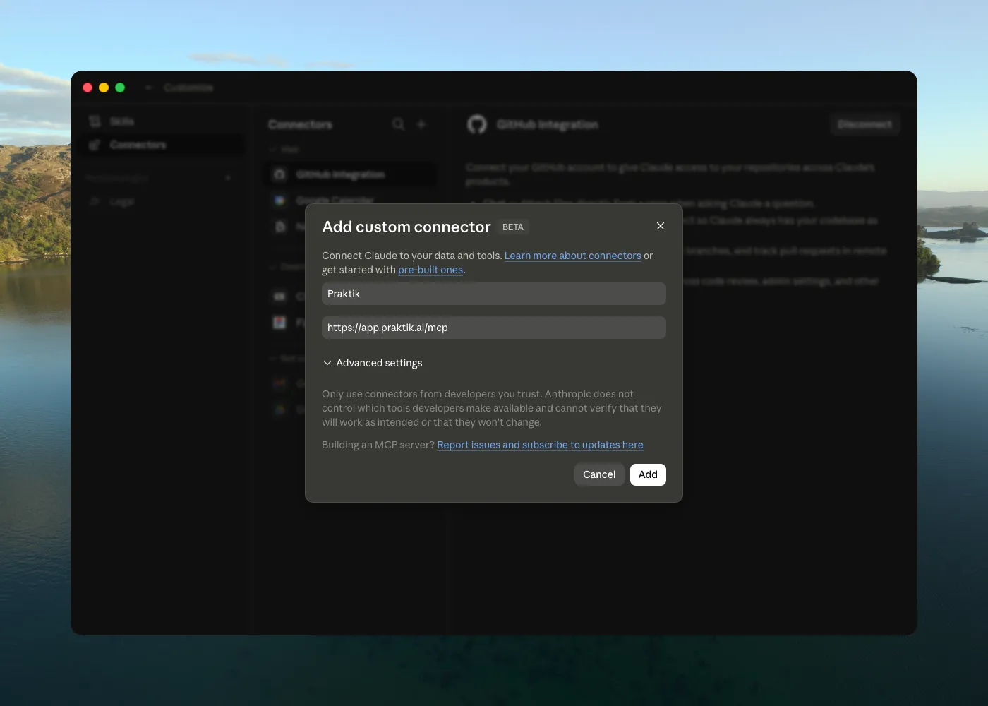Click the green maximize window button
Screen dimensions: 988x706
click(120, 88)
